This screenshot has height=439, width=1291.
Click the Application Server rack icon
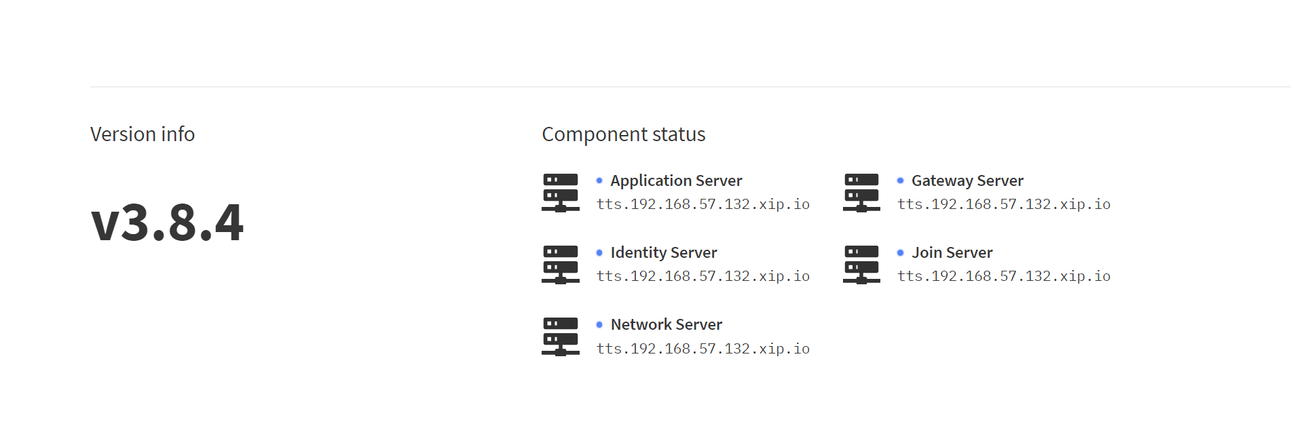coord(561,193)
